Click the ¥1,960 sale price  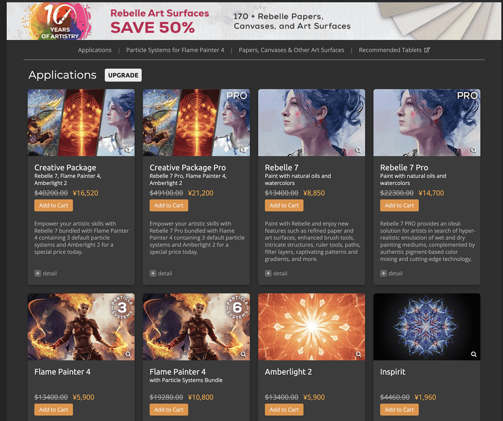pyautogui.click(x=425, y=397)
